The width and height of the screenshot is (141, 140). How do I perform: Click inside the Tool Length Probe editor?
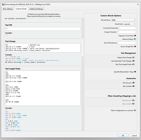click(43, 88)
